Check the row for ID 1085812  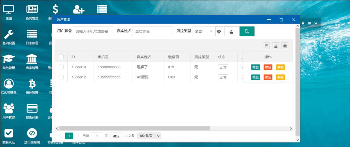coord(61,77)
